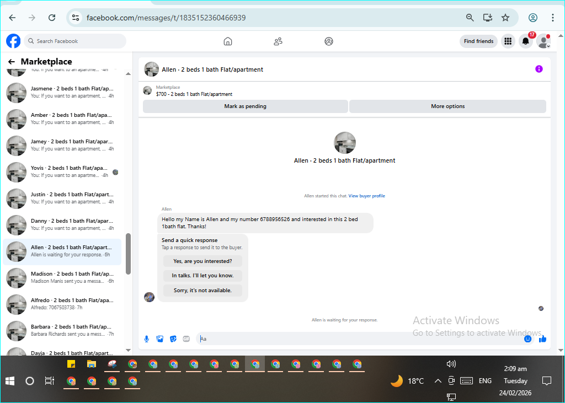The image size is (565, 403).
Task: Click the chat list scroll up arrow
Action: (128, 74)
